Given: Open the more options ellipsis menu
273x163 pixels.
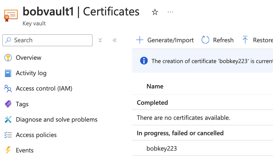Looking at the screenshot, I should 171,12.
